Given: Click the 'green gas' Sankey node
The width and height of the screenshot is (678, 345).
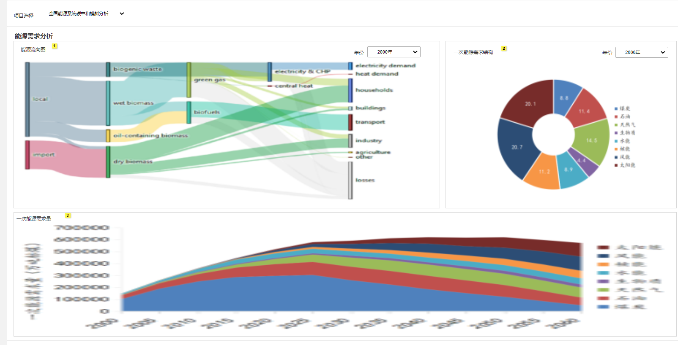Looking at the screenshot, I should 189,80.
